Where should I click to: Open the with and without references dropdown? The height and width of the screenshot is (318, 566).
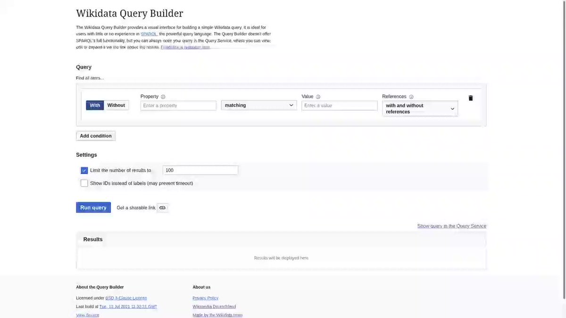[420, 108]
